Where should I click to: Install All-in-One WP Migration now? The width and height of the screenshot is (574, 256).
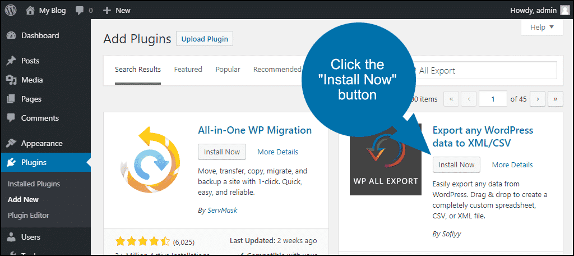pos(222,152)
